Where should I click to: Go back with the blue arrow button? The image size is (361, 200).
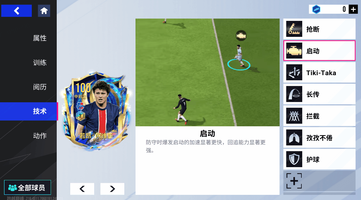(x=16, y=11)
